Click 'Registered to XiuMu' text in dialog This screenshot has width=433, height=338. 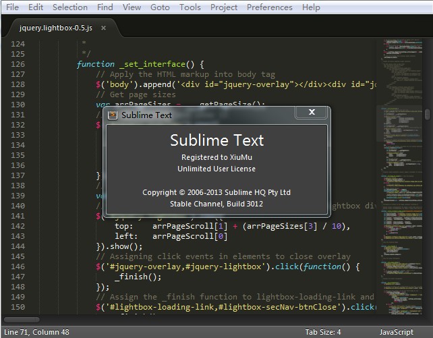coord(216,157)
